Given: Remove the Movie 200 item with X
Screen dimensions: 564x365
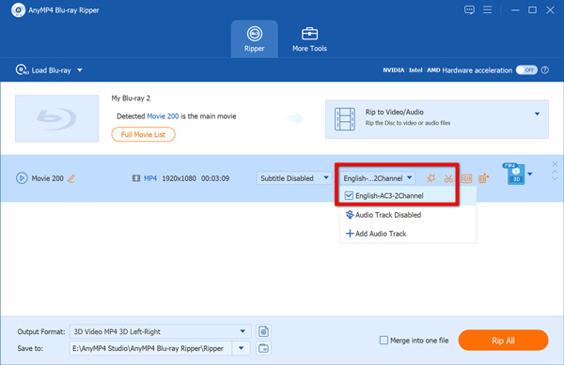Looking at the screenshot, I should pyautogui.click(x=555, y=164).
